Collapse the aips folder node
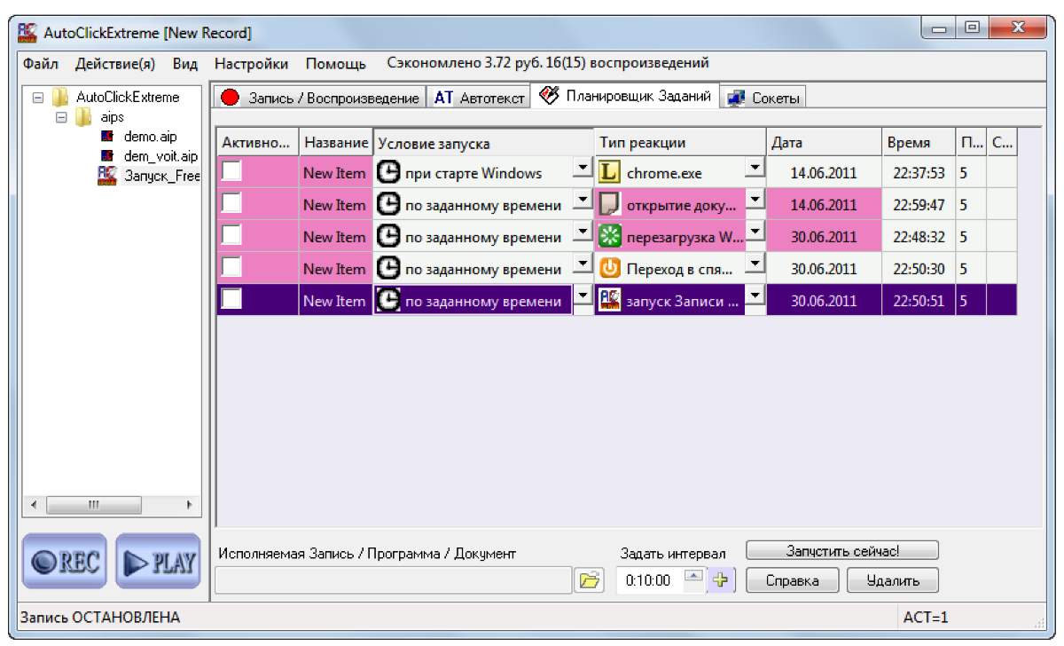 tap(61, 117)
